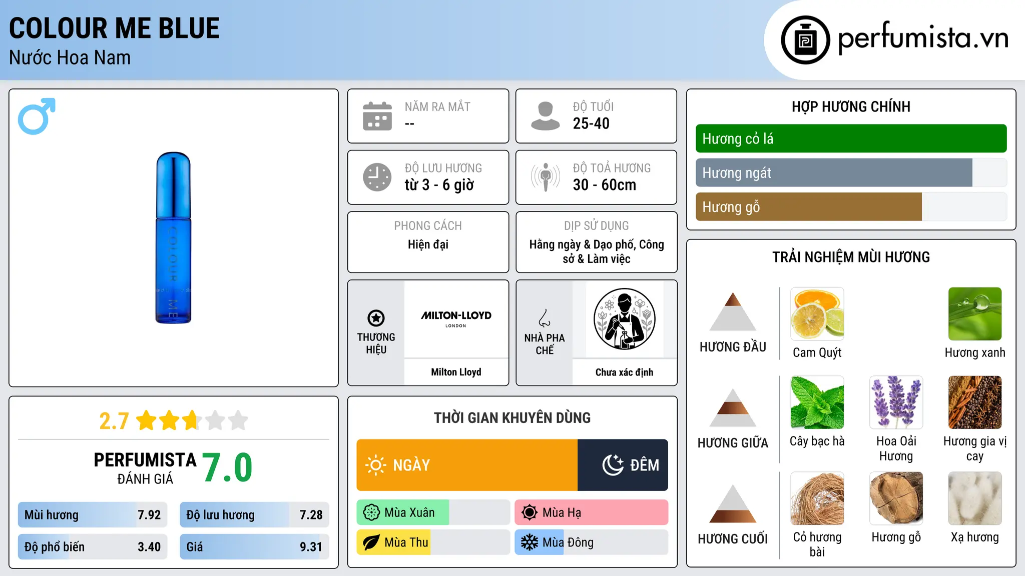
Task: Click the 25-40 age range value
Action: (x=591, y=123)
